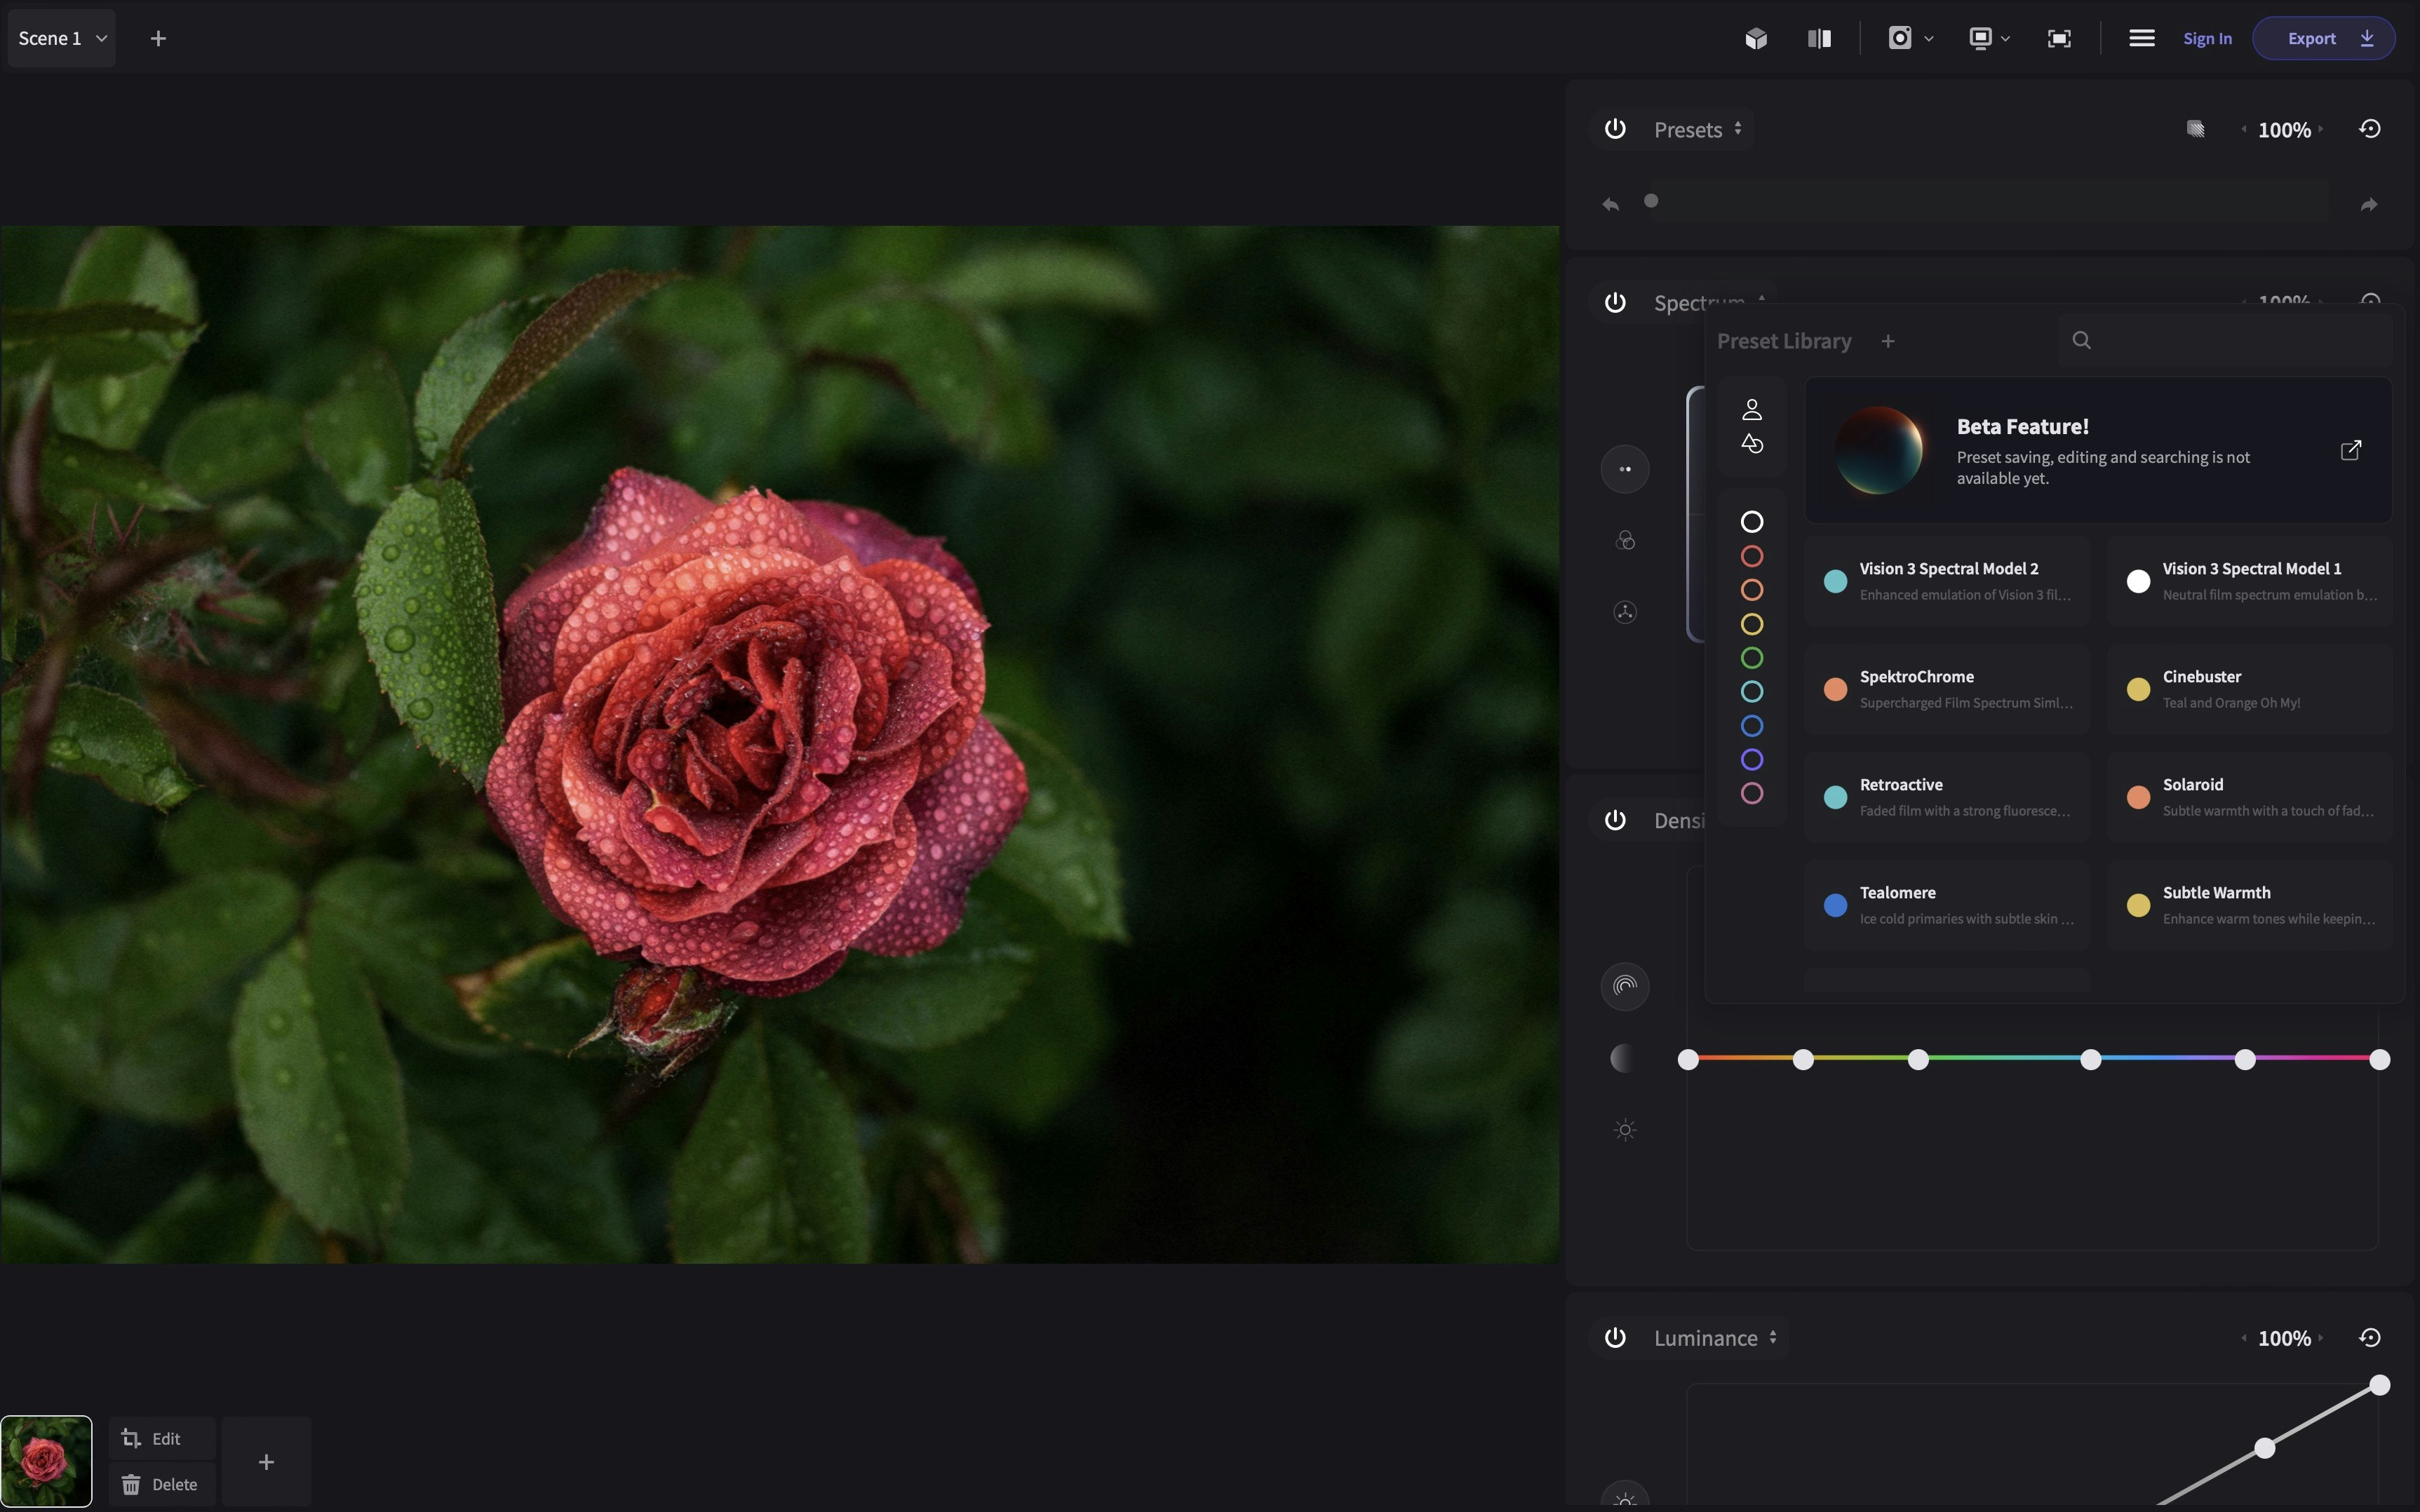Select the red color filter circle

(x=1751, y=556)
